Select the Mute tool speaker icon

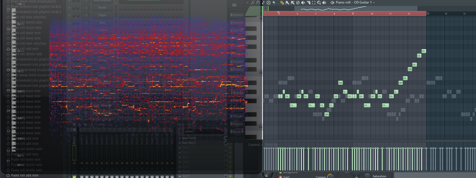[x=303, y=3]
